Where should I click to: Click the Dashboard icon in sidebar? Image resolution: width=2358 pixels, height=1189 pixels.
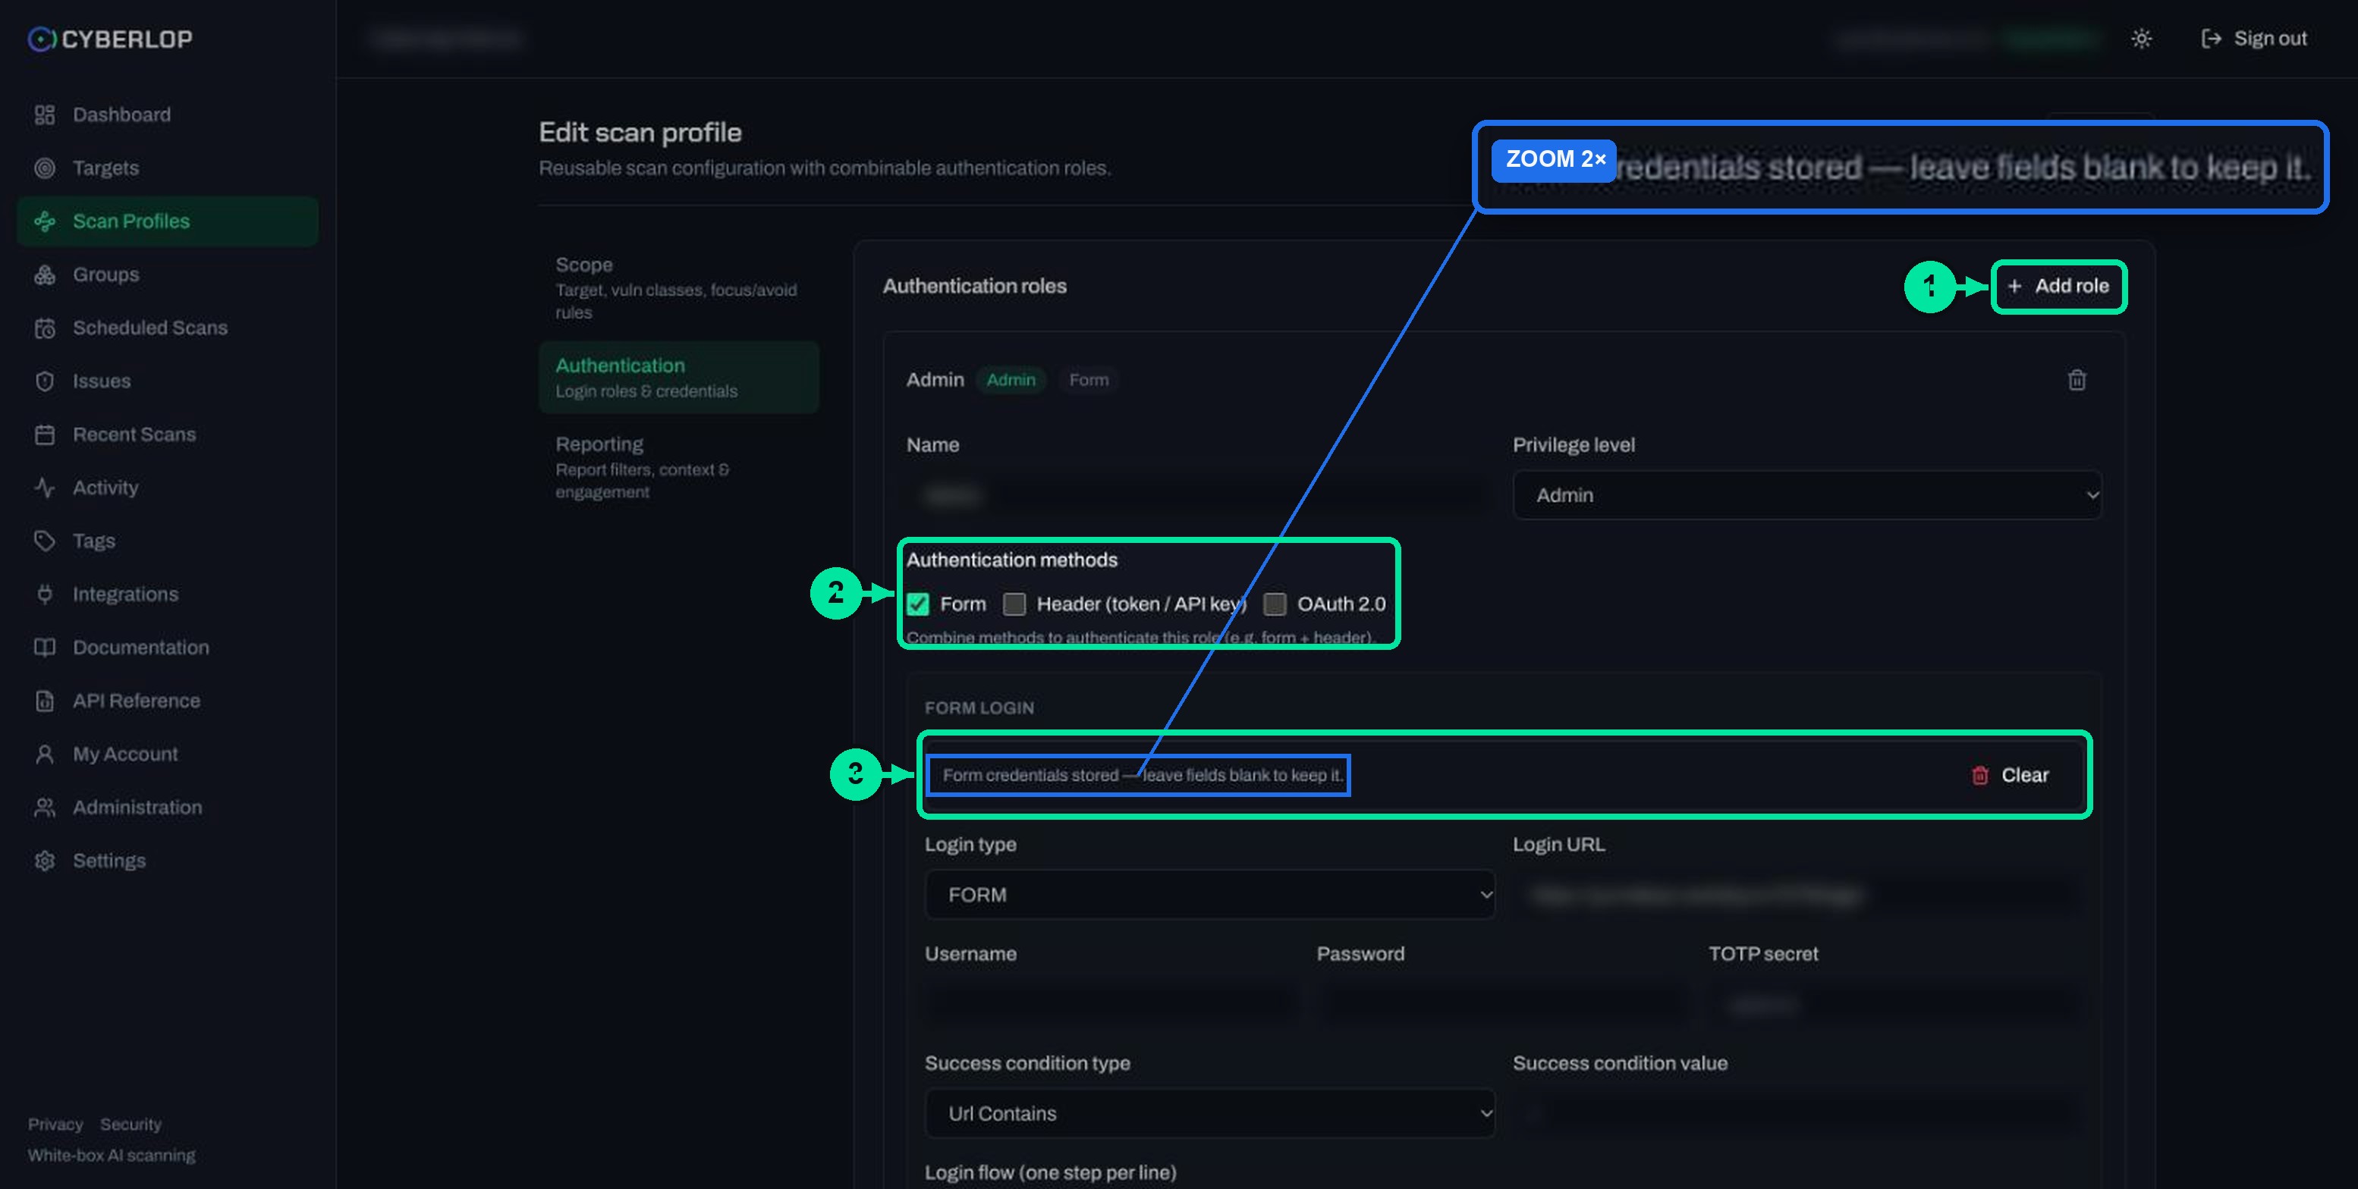(x=44, y=115)
